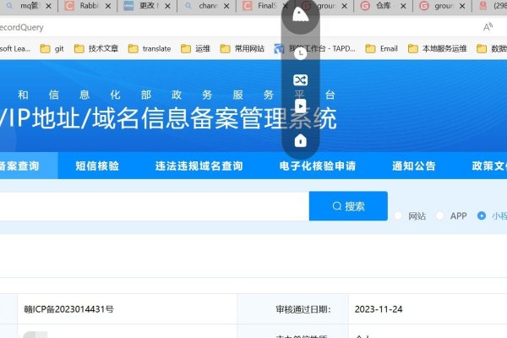Close the Rabbi browser tab
Viewport: 507px width, 338px height.
click(108, 6)
